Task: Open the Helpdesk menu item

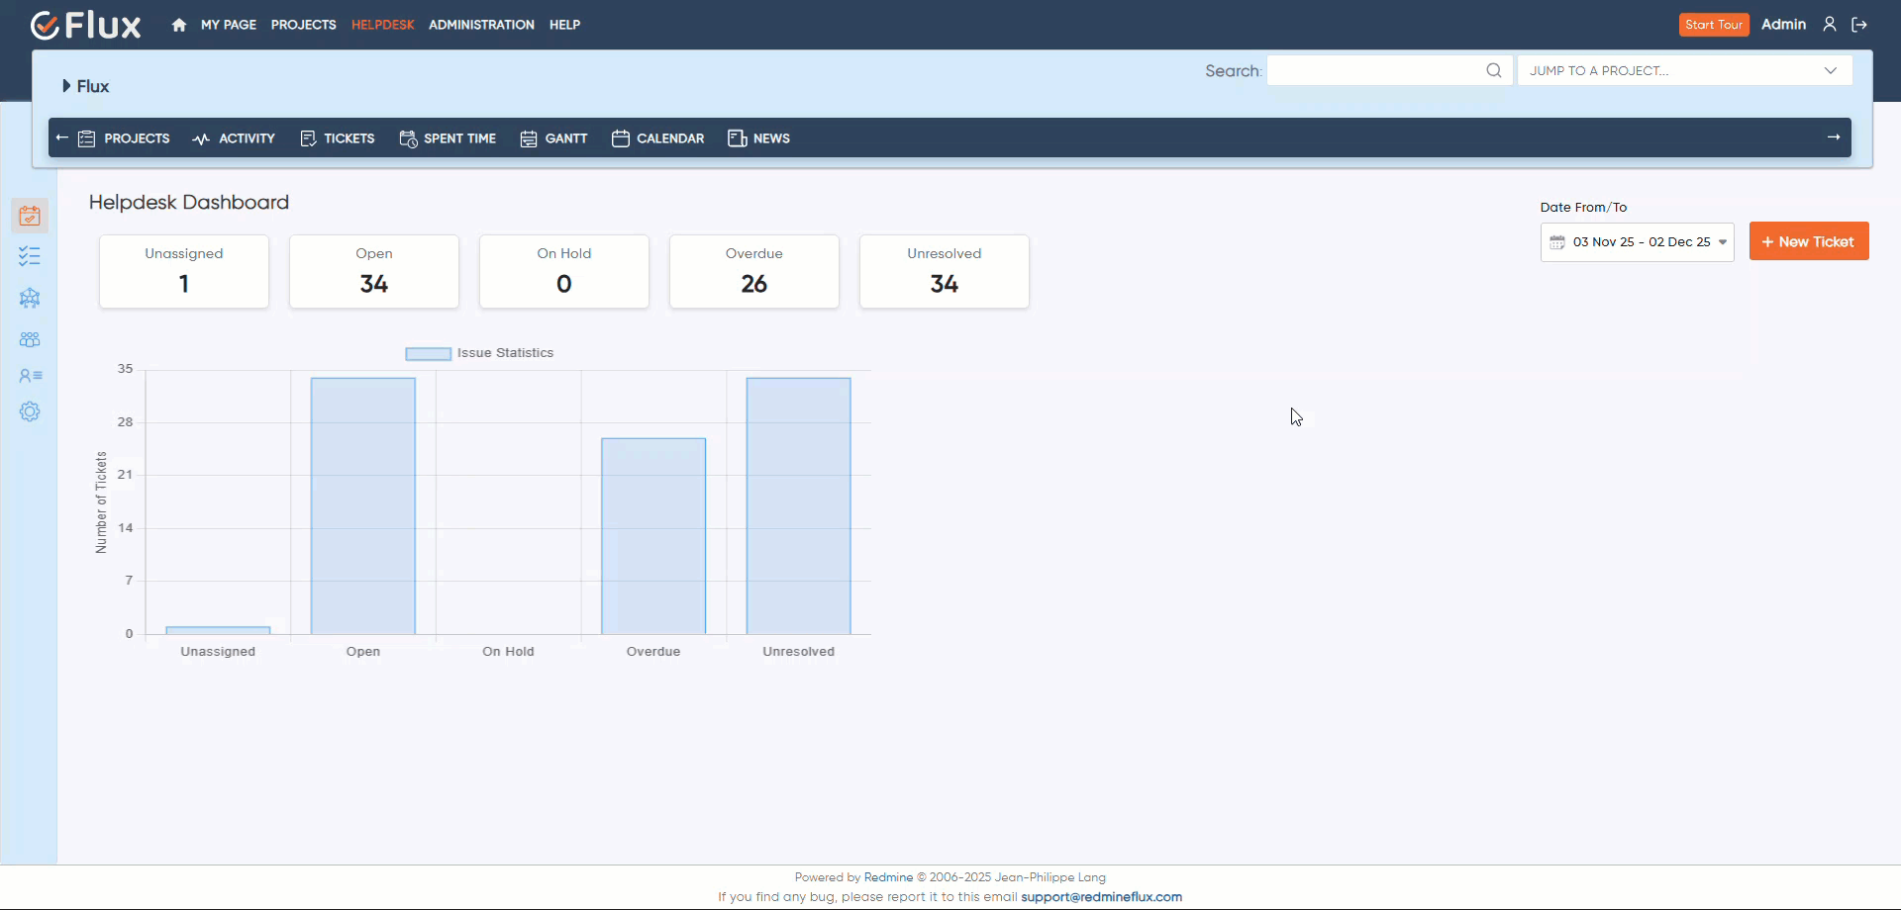Action: point(383,25)
